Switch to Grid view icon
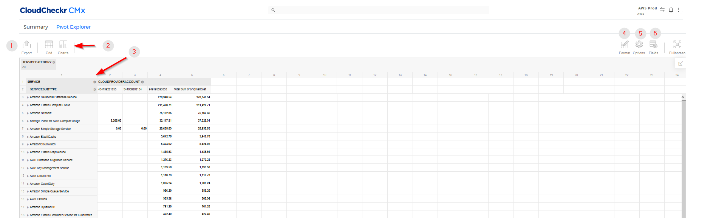 tap(49, 44)
